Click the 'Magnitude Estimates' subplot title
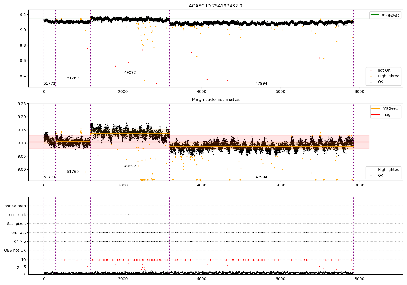The image size is (407, 285). coord(215,100)
